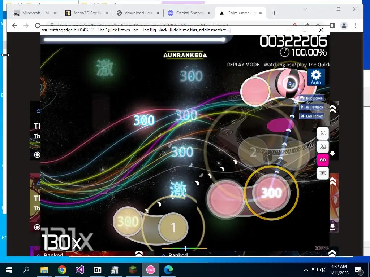Open Microsoft Edge from taskbar
Image resolution: width=370 pixels, height=277 pixels.
point(168,270)
